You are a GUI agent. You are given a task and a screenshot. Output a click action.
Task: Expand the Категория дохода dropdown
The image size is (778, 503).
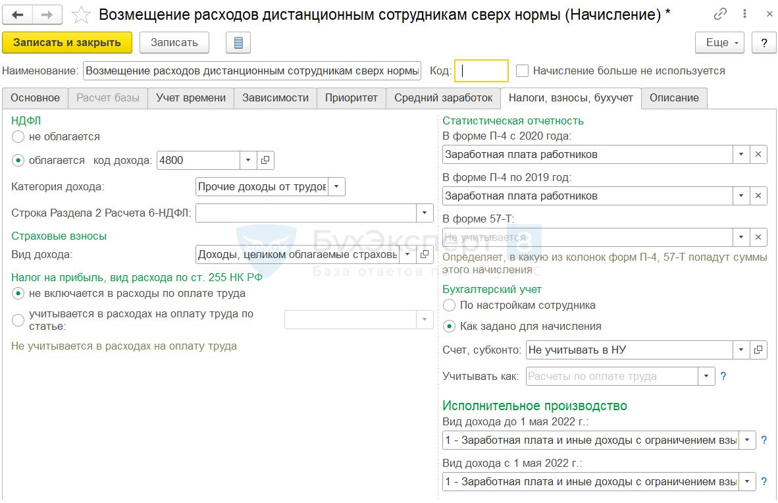point(336,187)
